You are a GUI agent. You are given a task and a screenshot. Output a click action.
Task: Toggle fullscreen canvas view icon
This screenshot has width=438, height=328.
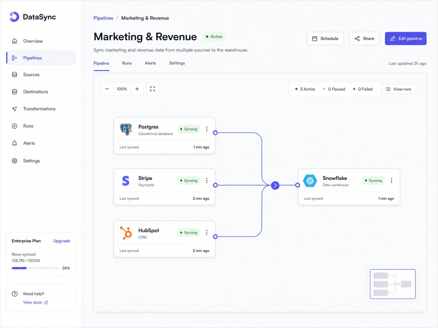tap(152, 89)
